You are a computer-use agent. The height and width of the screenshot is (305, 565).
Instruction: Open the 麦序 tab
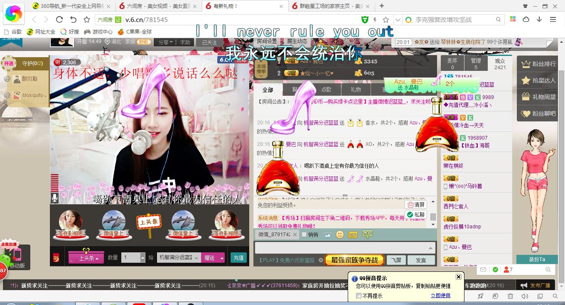tap(452, 63)
